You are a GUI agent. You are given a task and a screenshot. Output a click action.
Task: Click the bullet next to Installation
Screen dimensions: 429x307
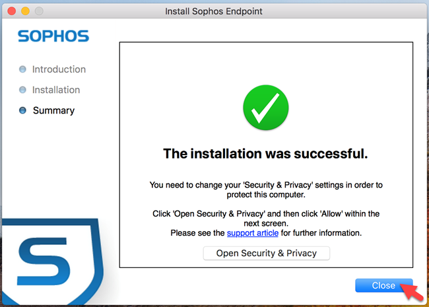pos(23,90)
